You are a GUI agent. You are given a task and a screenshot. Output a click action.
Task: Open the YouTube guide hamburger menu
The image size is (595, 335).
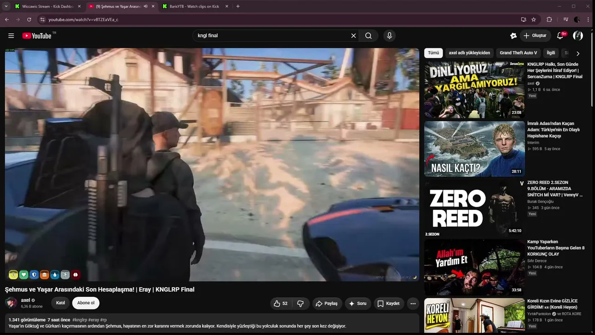pos(11,36)
